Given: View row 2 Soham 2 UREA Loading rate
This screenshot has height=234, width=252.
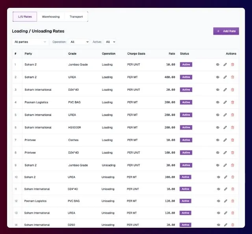Looking at the screenshot, I should pyautogui.click(x=218, y=77).
